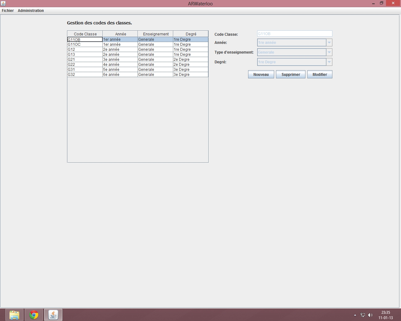Screen dimensions: 401x321
Task: Click the Enseignement column header
Action: (x=155, y=34)
